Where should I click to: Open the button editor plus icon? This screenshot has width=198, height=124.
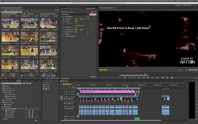[196, 78]
